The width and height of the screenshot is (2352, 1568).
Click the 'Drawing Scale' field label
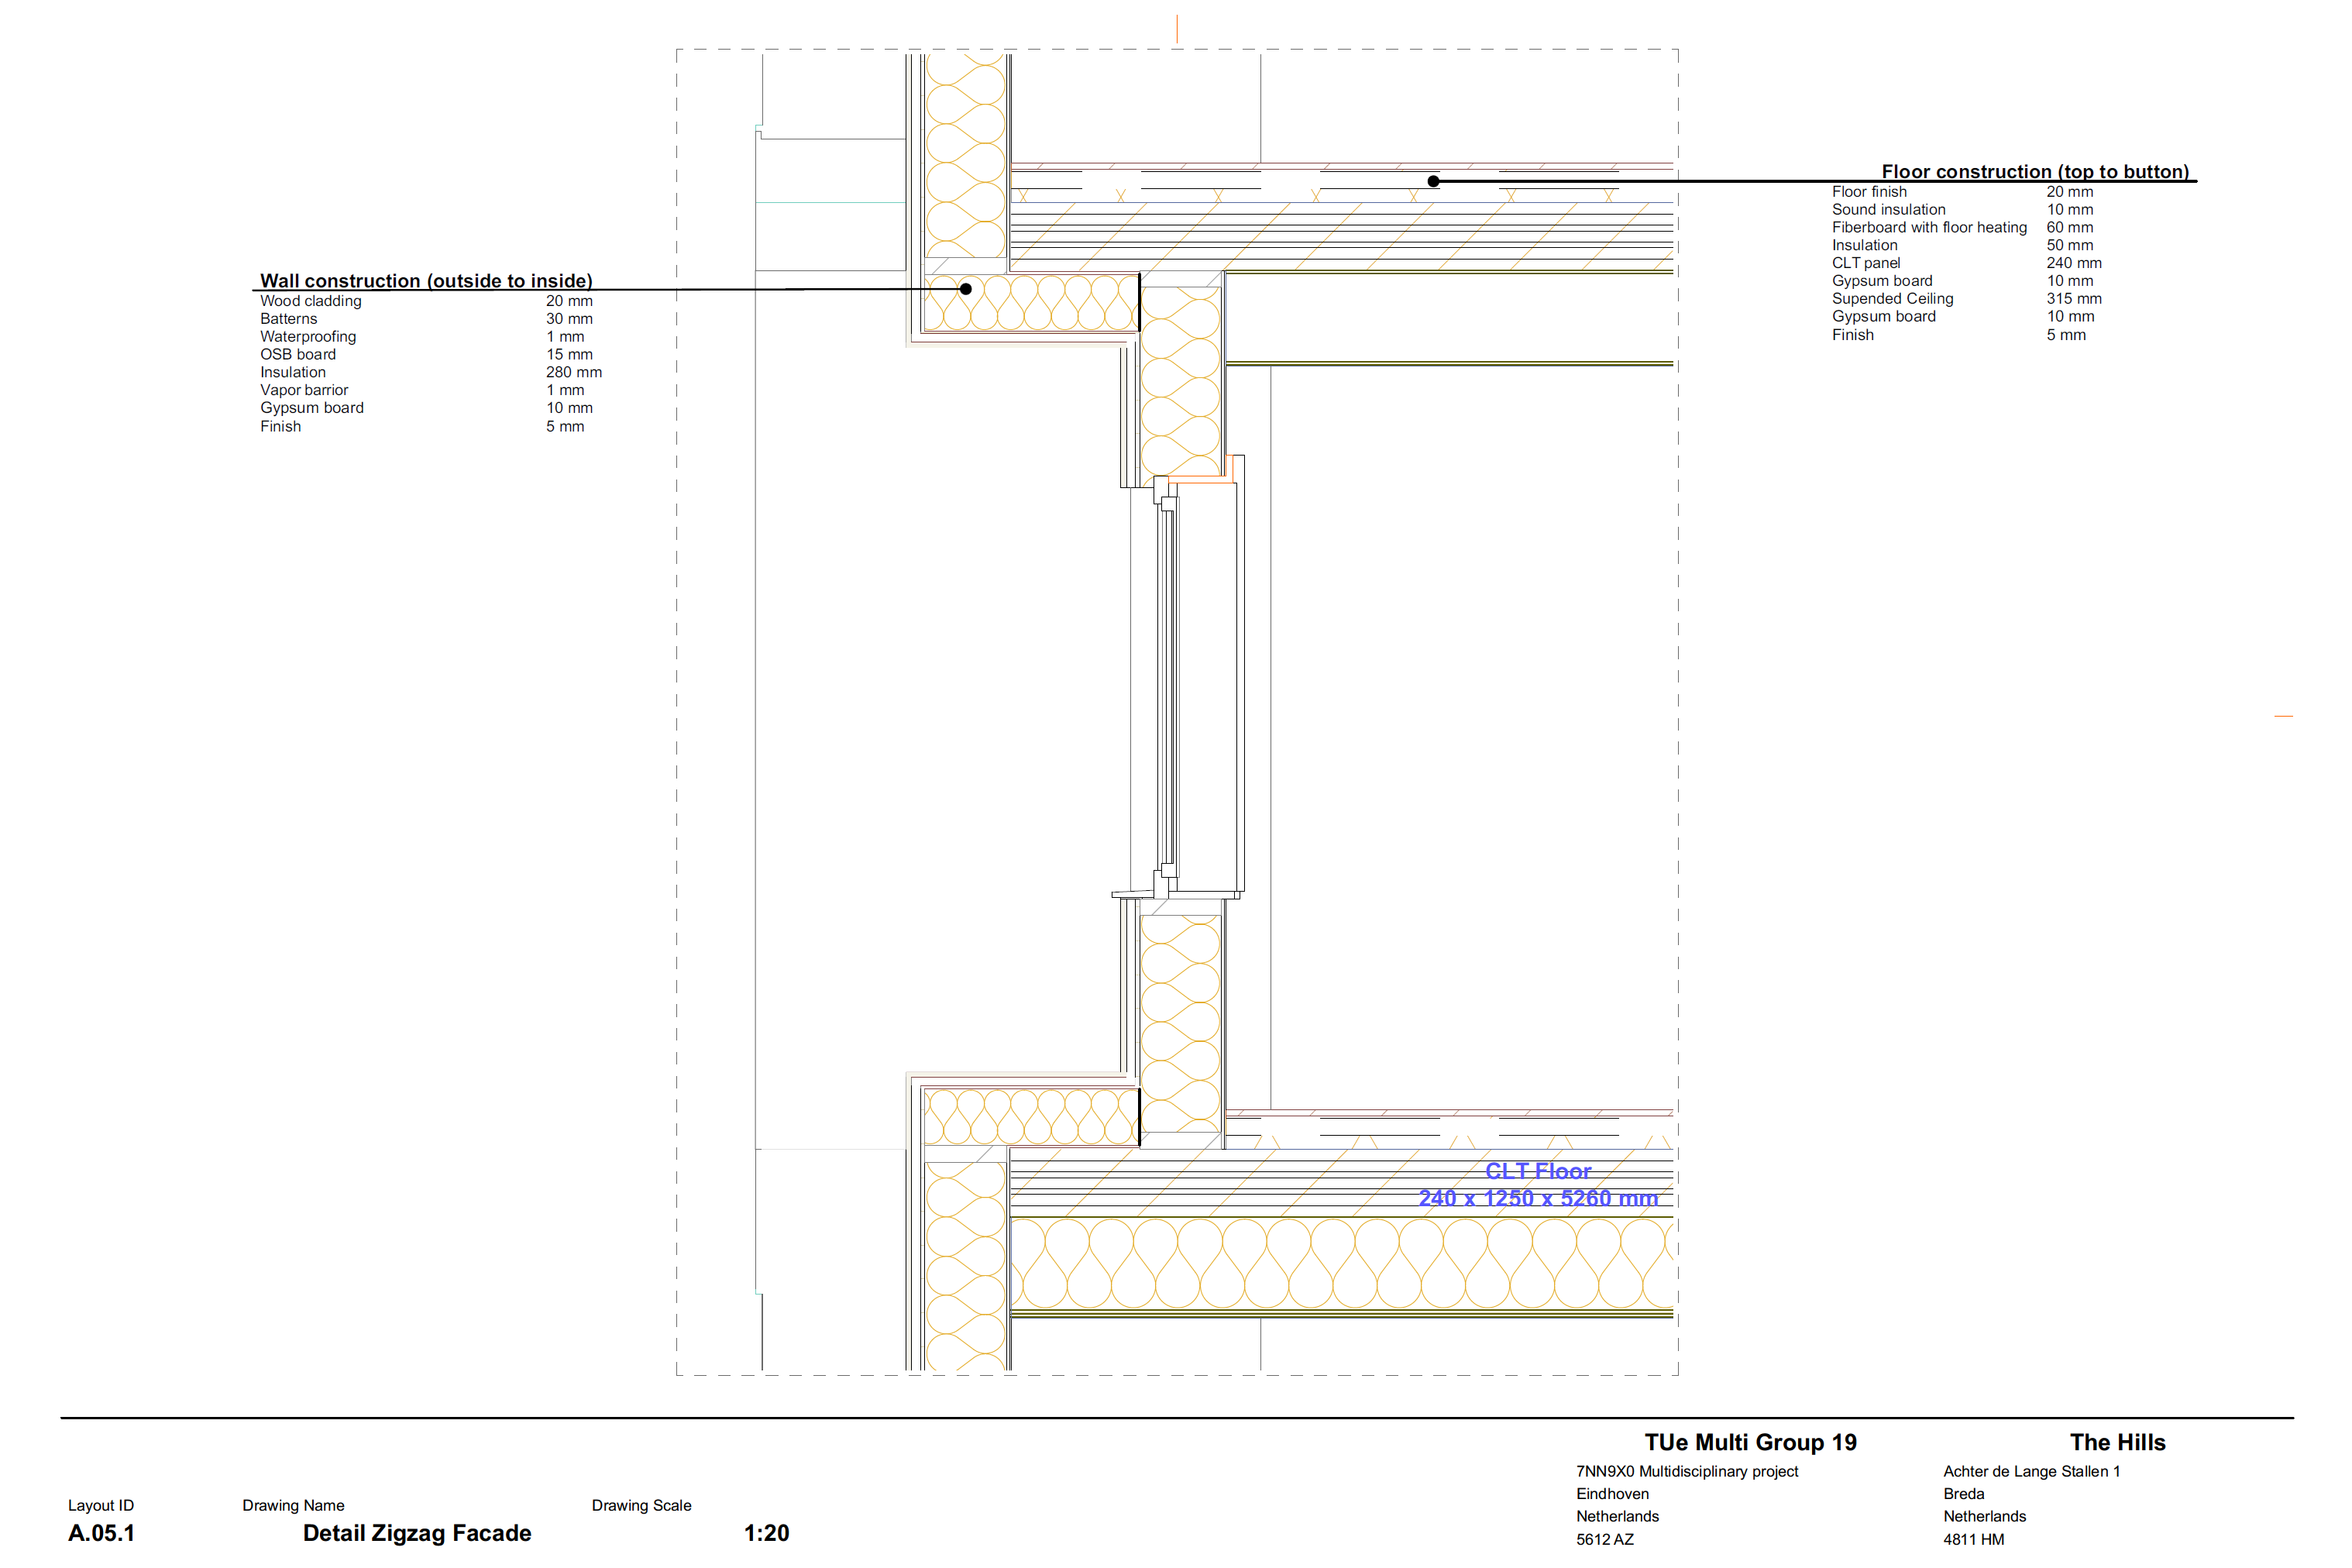tap(641, 1505)
